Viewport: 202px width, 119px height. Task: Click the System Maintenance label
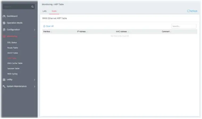click(17, 86)
